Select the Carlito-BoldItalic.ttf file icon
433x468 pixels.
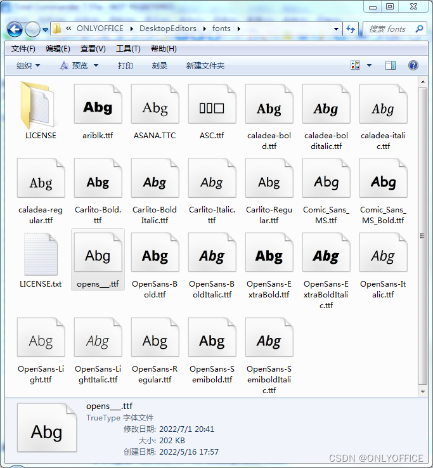click(x=155, y=178)
